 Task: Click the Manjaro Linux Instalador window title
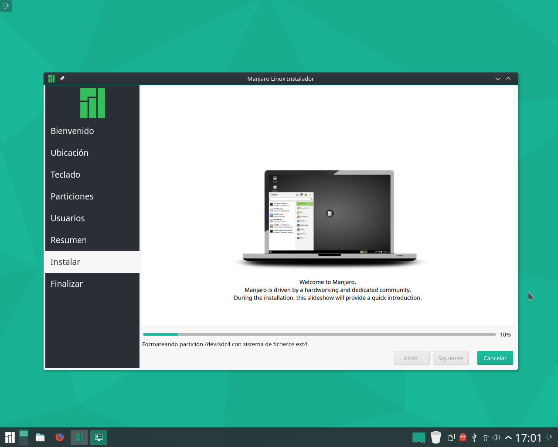pos(281,79)
